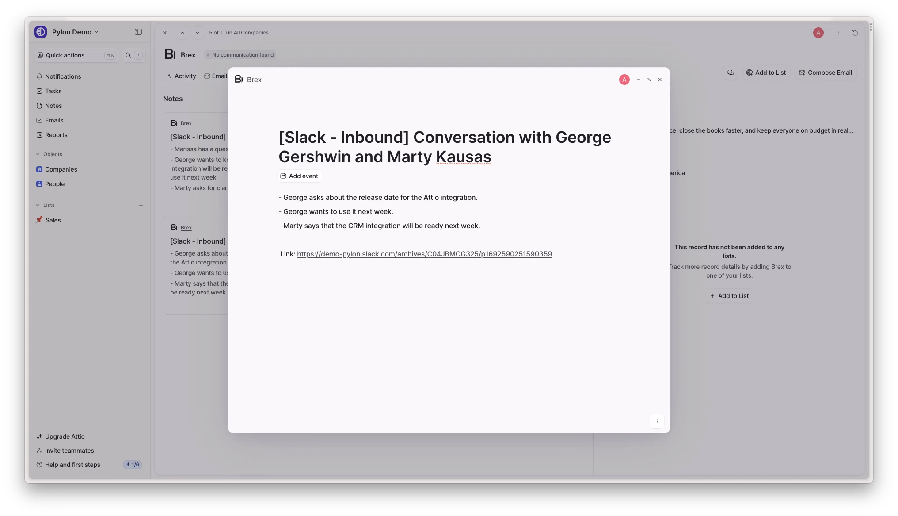Image resolution: width=898 pixels, height=516 pixels.
Task: Click Compose Email button
Action: 826,73
